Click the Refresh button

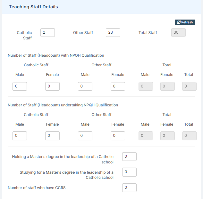tap(185, 22)
